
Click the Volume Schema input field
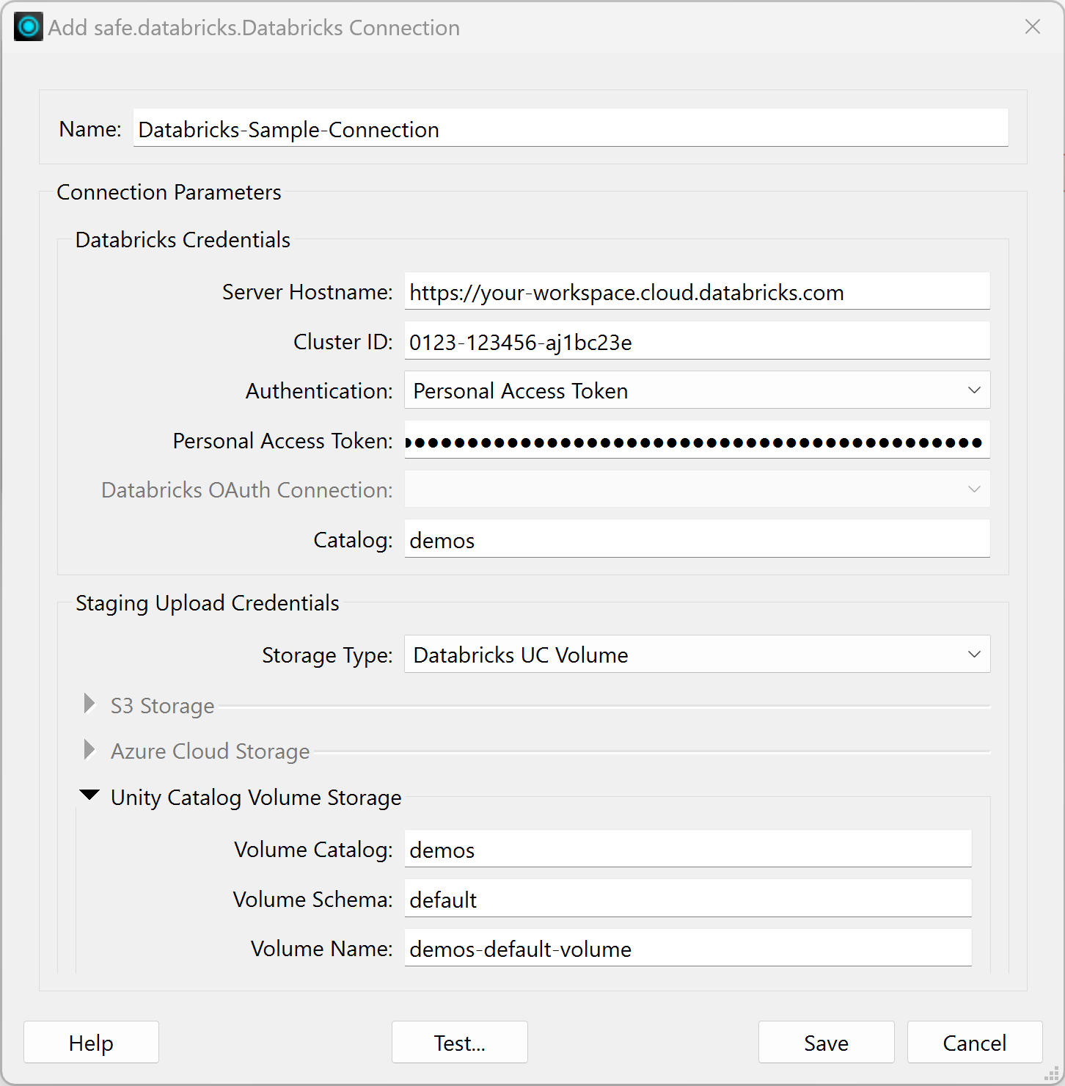688,899
